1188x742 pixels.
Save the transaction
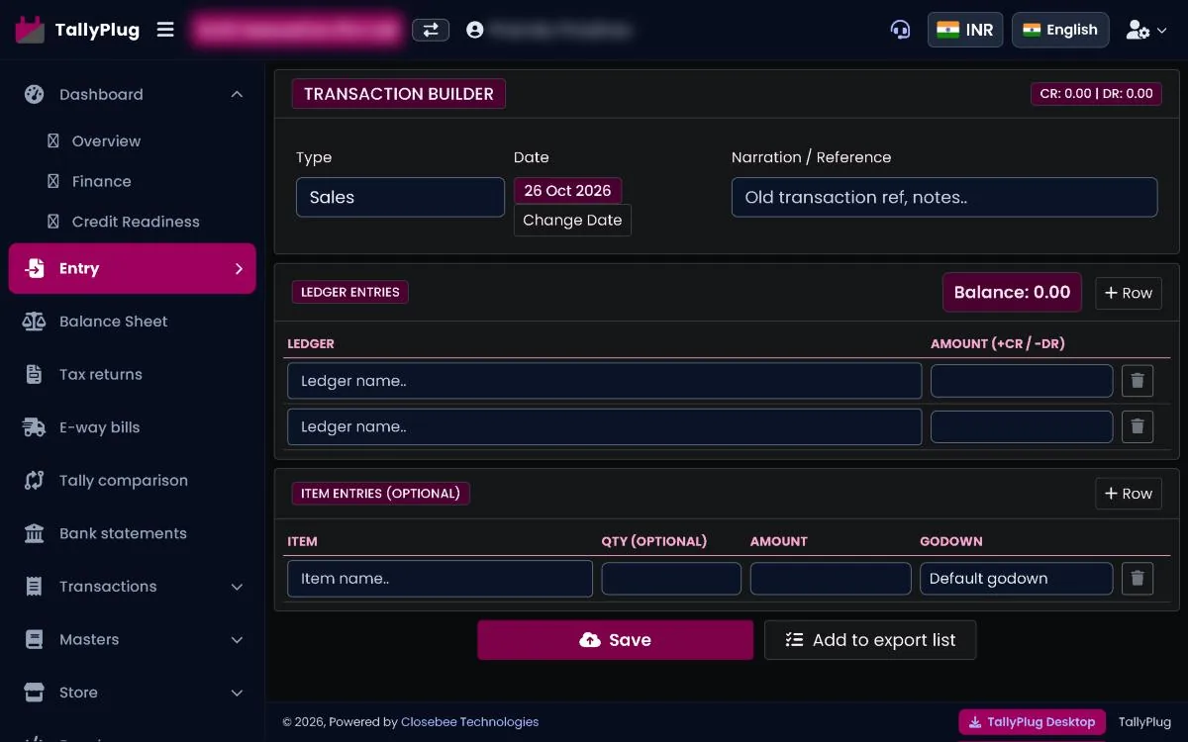click(616, 640)
